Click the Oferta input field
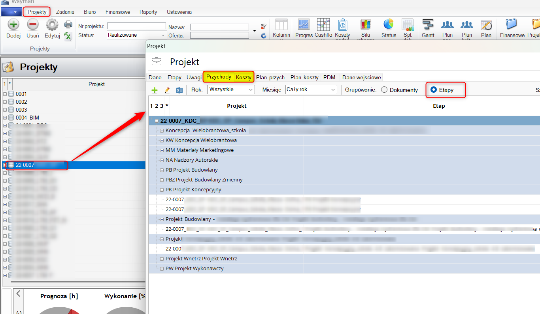The height and width of the screenshot is (314, 540). pos(220,36)
